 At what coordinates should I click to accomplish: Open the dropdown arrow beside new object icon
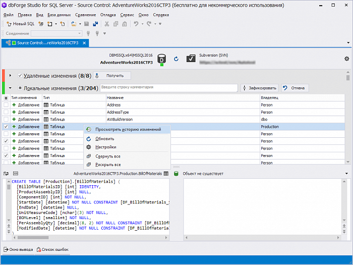point(56,24)
